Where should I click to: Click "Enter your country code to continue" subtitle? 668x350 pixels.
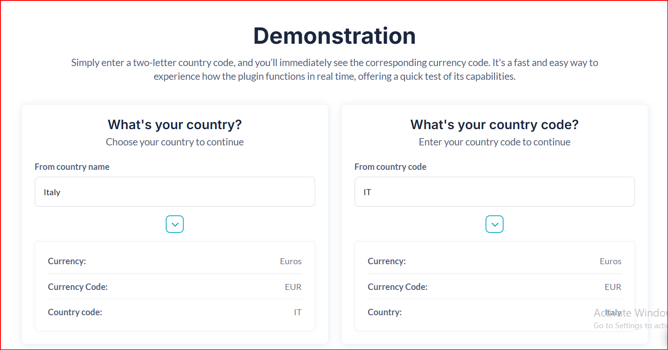495,142
